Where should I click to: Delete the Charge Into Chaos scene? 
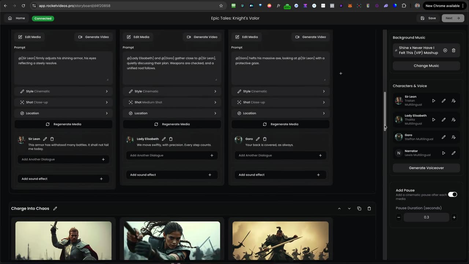[369, 209]
